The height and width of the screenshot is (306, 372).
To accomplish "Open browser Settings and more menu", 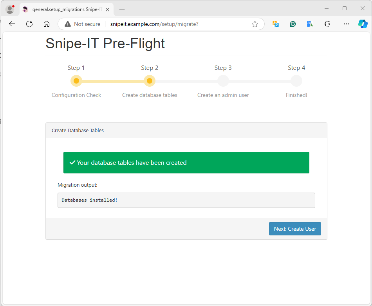I will [x=347, y=24].
